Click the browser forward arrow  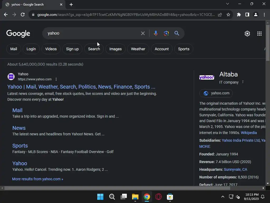pos(14,15)
